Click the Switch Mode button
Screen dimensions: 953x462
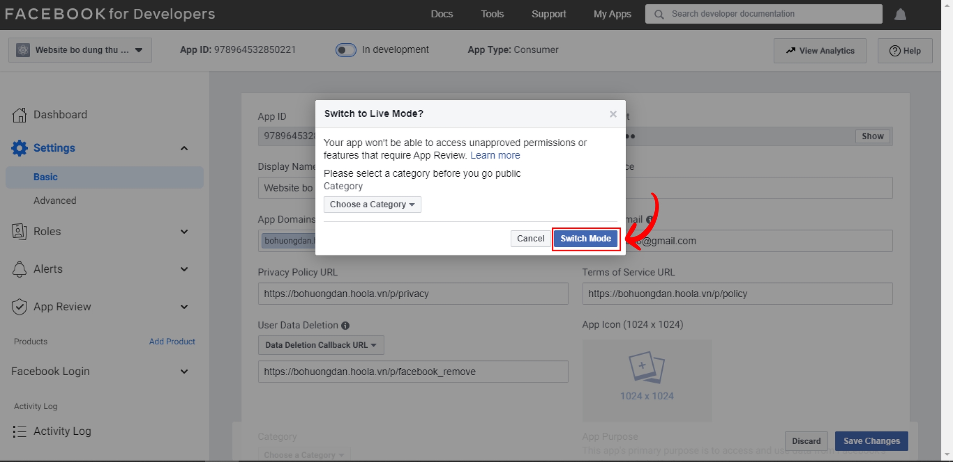585,239
